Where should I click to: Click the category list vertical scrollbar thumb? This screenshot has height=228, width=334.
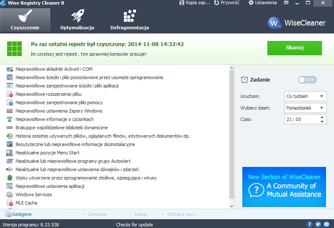(x=231, y=135)
